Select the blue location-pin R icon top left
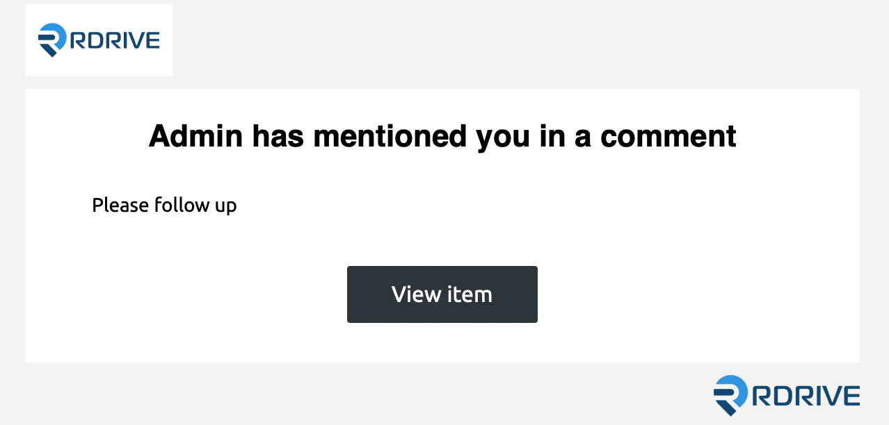The height and width of the screenshot is (425, 889). click(50, 40)
